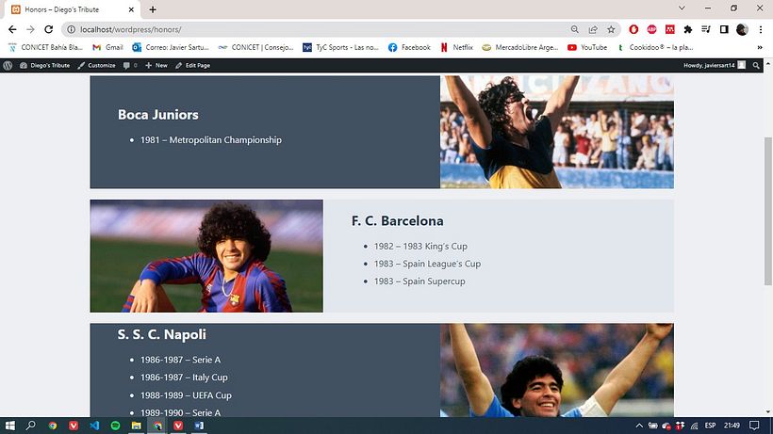Click the F. C. Barcelona heading
The width and height of the screenshot is (773, 434).
398,221
